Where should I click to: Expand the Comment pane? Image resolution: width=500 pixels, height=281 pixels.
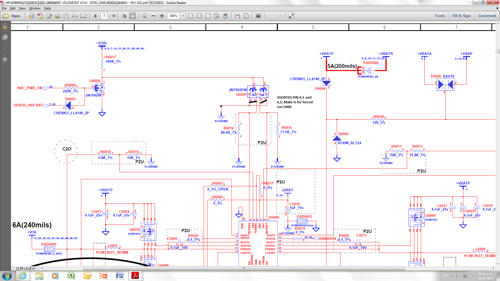click(x=487, y=16)
